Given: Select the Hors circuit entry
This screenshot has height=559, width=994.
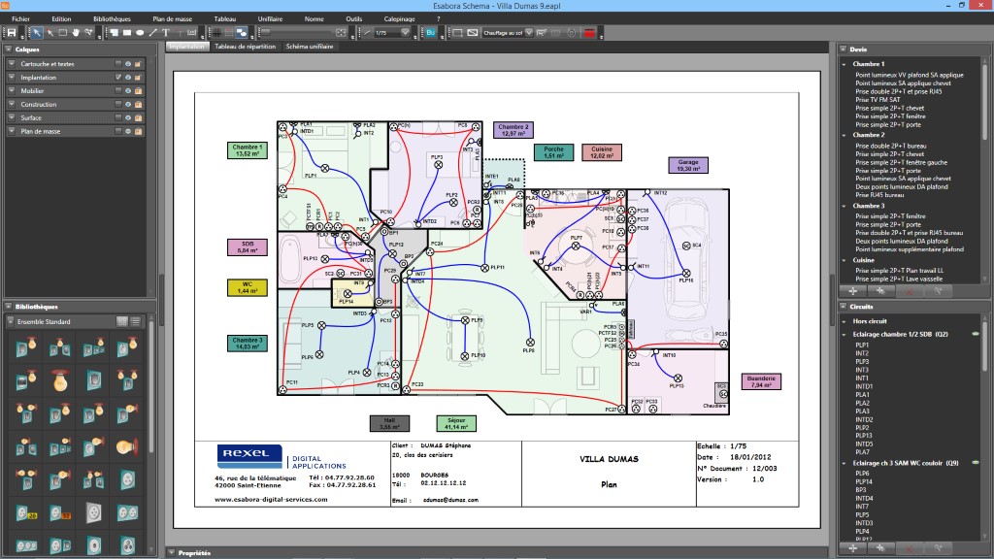Looking at the screenshot, I should coord(870,320).
